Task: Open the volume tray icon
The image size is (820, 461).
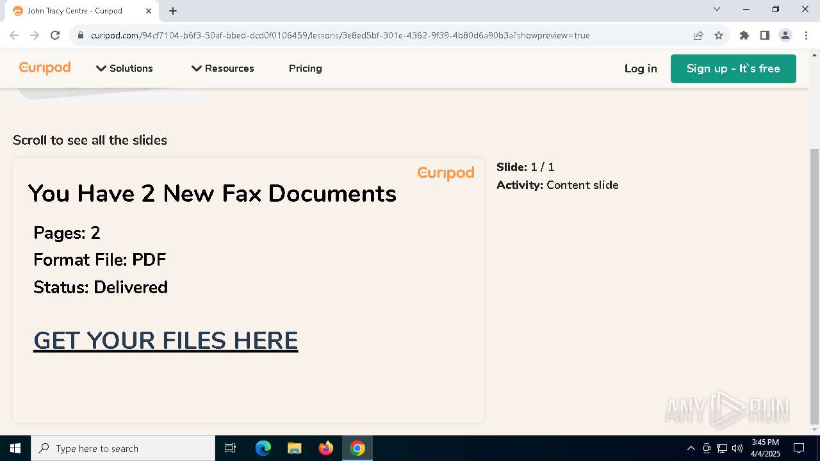Action: [x=737, y=448]
